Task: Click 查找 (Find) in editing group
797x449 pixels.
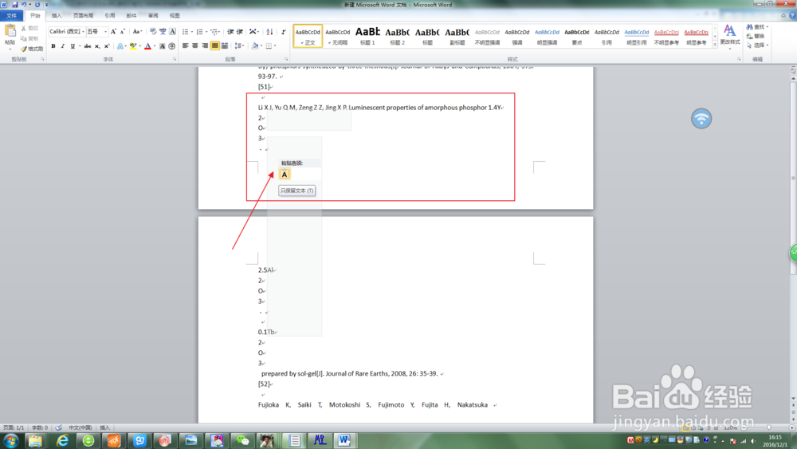Action: [x=757, y=27]
